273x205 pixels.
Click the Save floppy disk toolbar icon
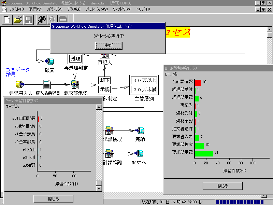pos(28,19)
